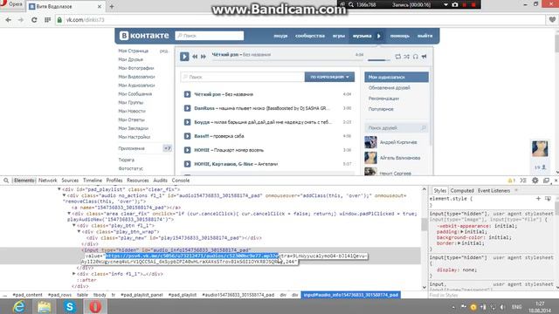Viewport: 559px width, 314px height.
Task: Open 'Обновления друзей' audio section
Action: click(x=390, y=87)
